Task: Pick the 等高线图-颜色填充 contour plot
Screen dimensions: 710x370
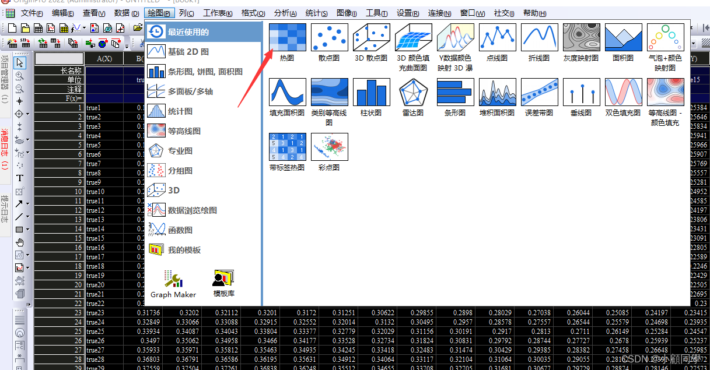Action: tap(665, 102)
